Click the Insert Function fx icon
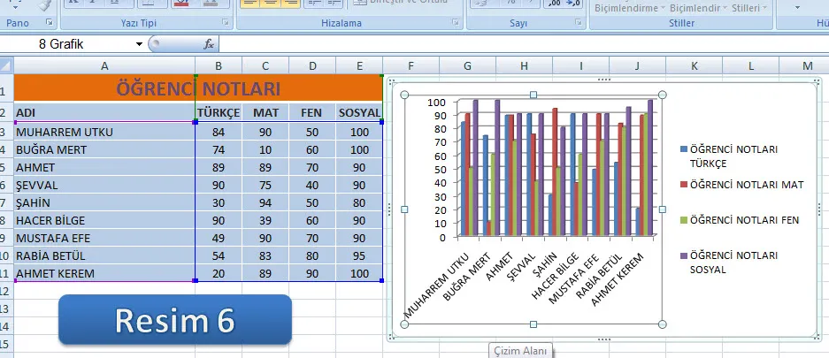 click(209, 43)
